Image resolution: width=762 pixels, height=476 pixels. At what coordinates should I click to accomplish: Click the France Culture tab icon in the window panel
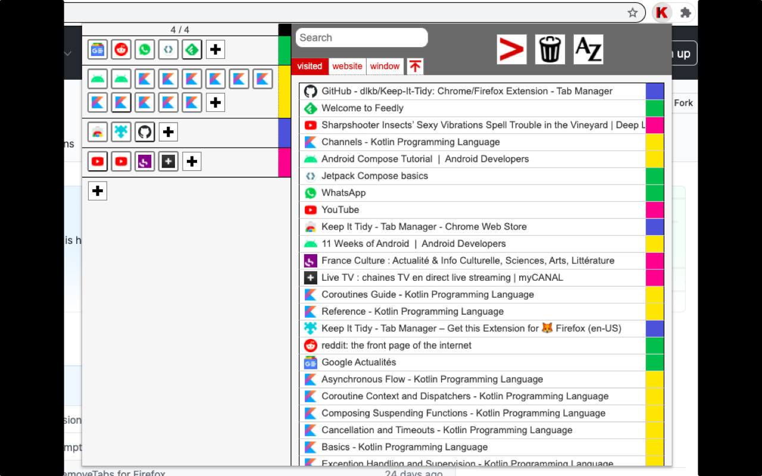coord(145,161)
